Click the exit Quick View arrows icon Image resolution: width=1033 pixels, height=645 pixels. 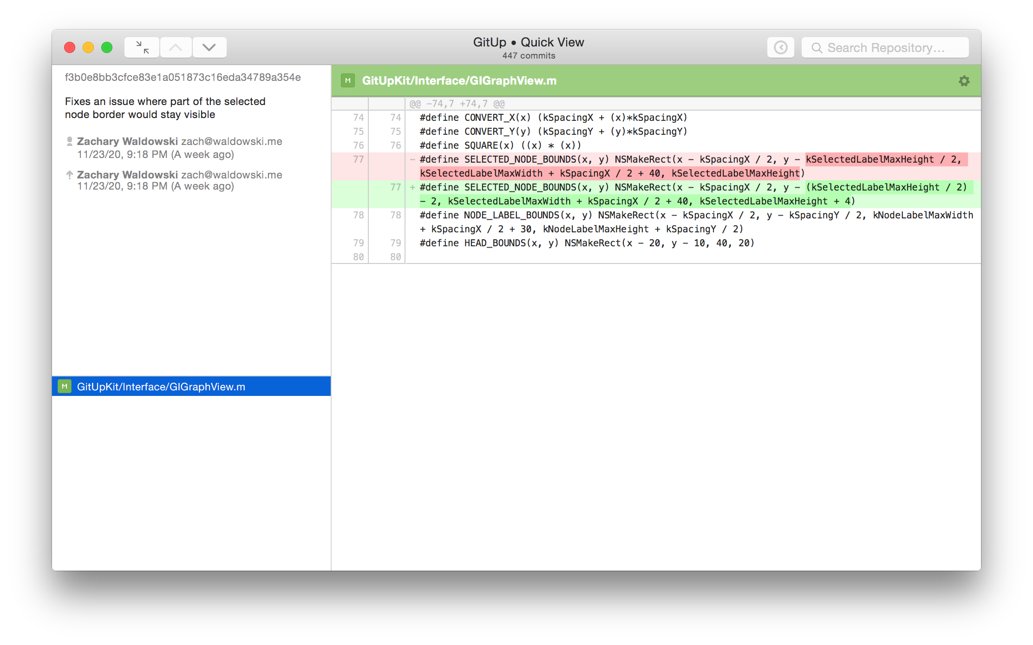pos(142,47)
